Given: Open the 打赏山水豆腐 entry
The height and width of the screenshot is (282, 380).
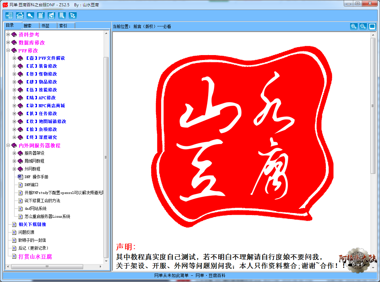Looking at the screenshot, I should pos(35,256).
